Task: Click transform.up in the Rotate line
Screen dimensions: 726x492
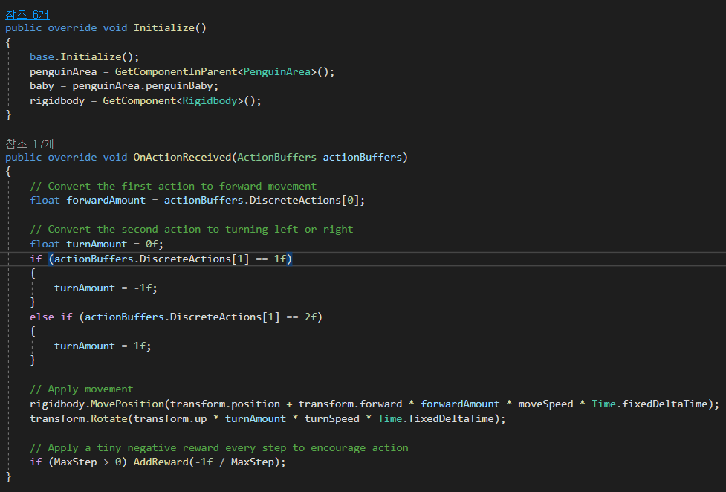Action: point(170,419)
